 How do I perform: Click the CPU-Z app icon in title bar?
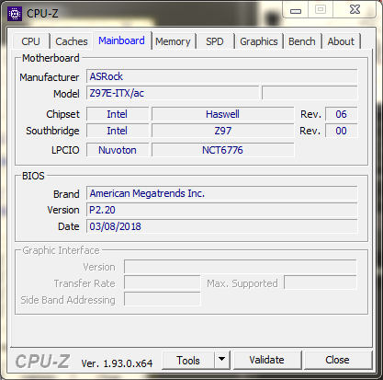coord(15,14)
